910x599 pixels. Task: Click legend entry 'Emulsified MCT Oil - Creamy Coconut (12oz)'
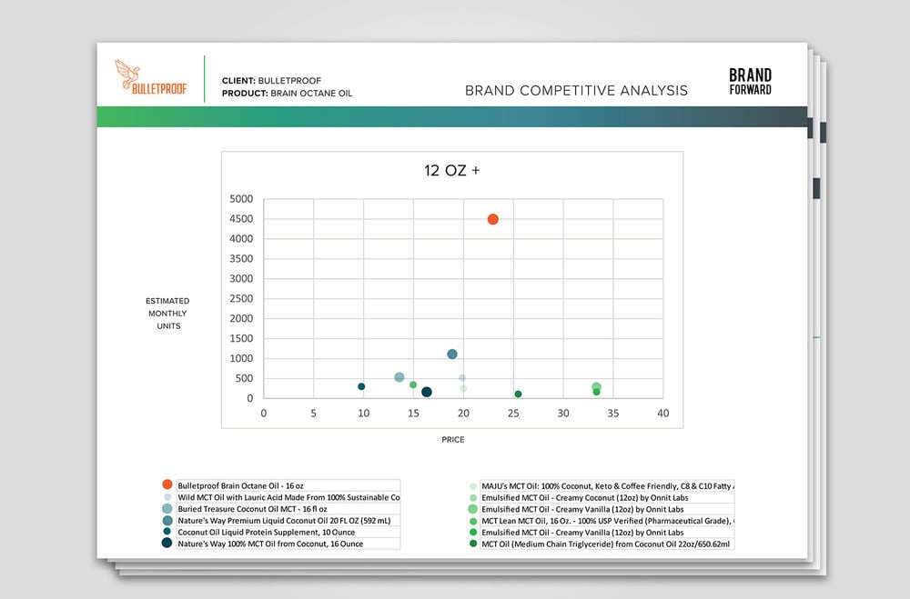click(607, 497)
